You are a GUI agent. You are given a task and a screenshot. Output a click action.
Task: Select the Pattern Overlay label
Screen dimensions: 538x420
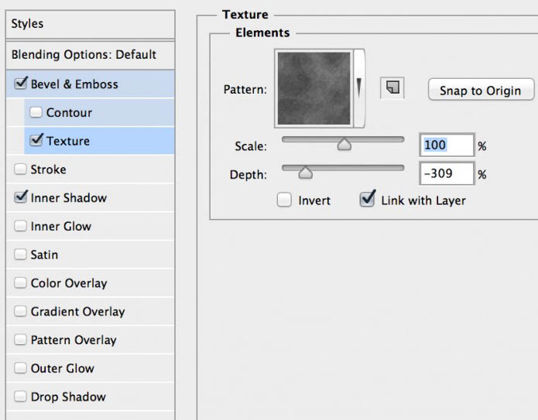click(x=74, y=340)
